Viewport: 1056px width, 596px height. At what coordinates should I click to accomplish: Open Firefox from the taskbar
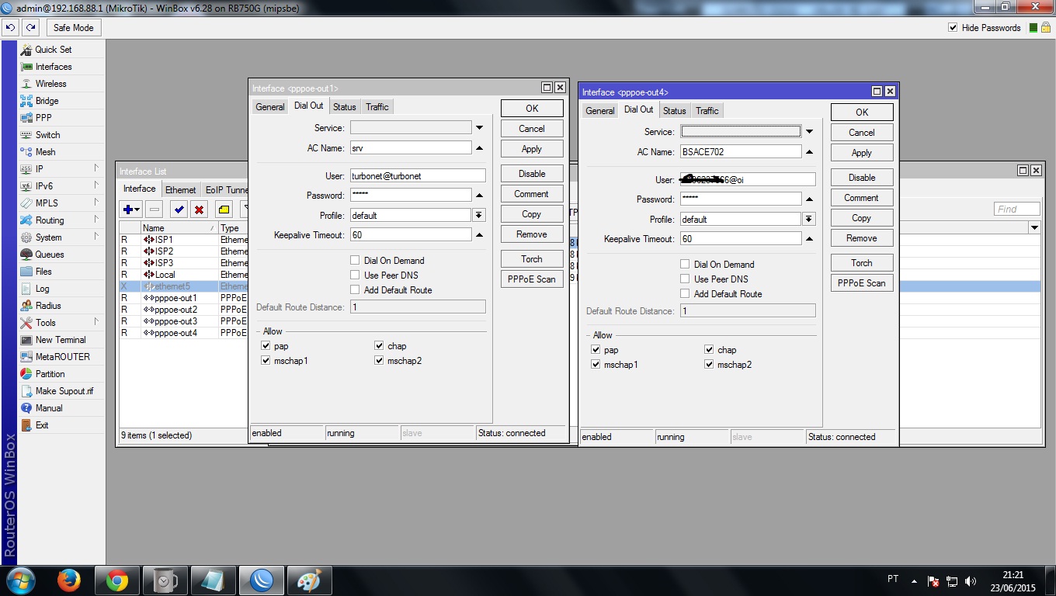[x=69, y=580]
